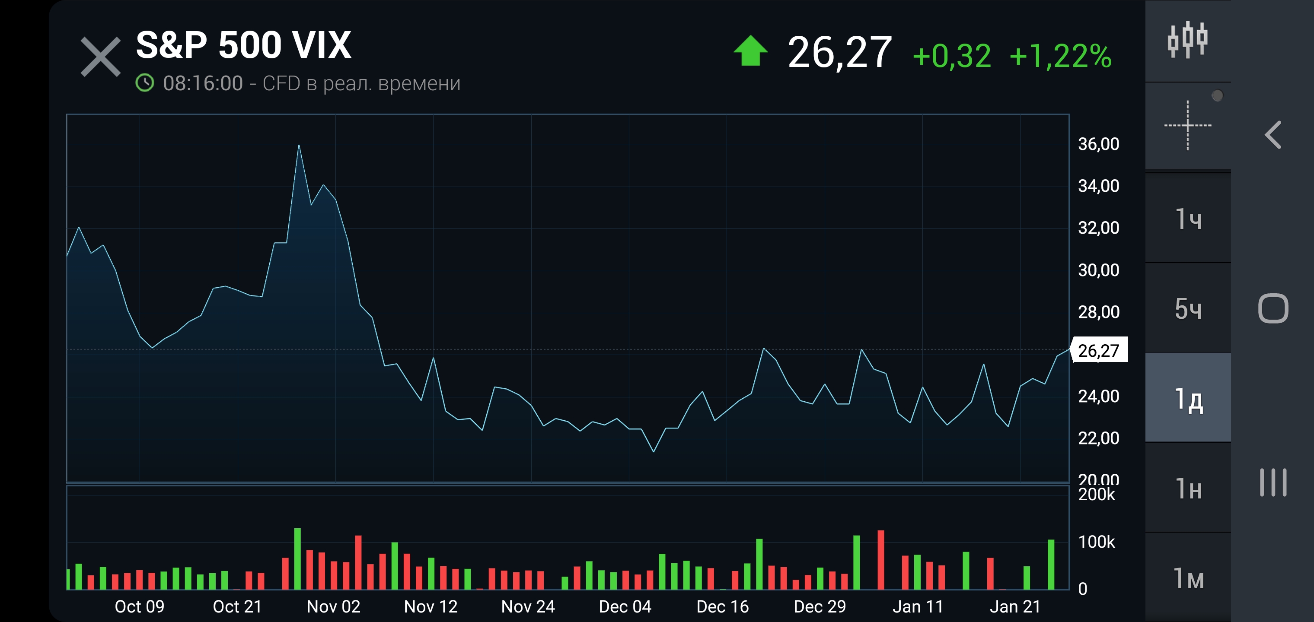This screenshot has height=622, width=1314.
Task: Tap the Android home button
Action: (x=1273, y=308)
